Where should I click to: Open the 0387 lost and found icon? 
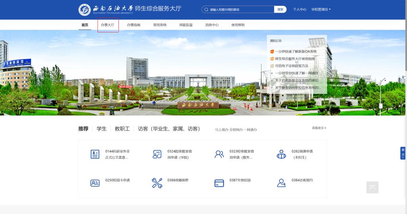(219, 183)
